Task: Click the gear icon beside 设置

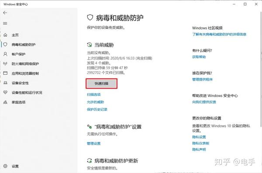Action: 5,166
